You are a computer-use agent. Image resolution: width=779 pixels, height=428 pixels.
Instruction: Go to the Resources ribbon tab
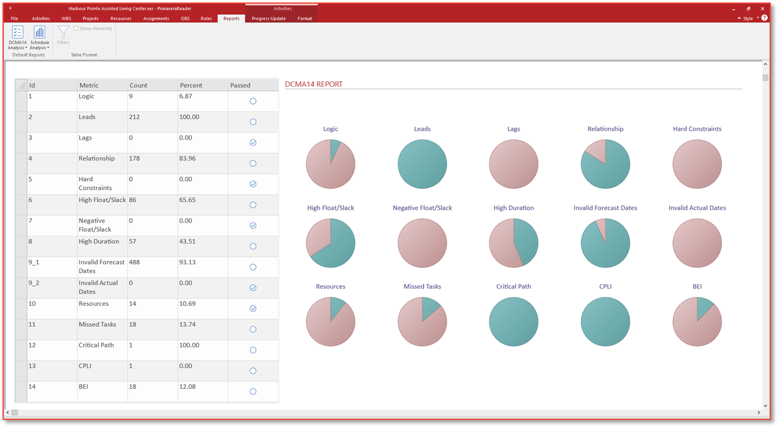[121, 19]
